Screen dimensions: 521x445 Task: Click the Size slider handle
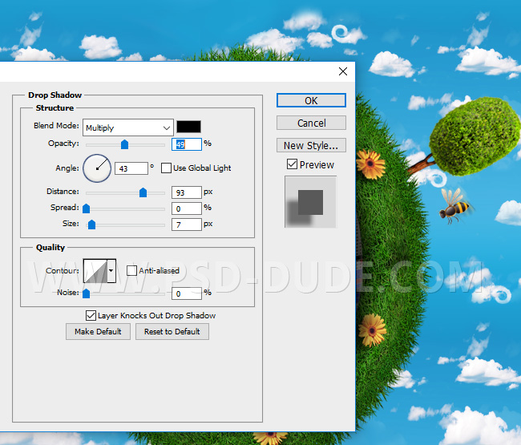click(91, 225)
